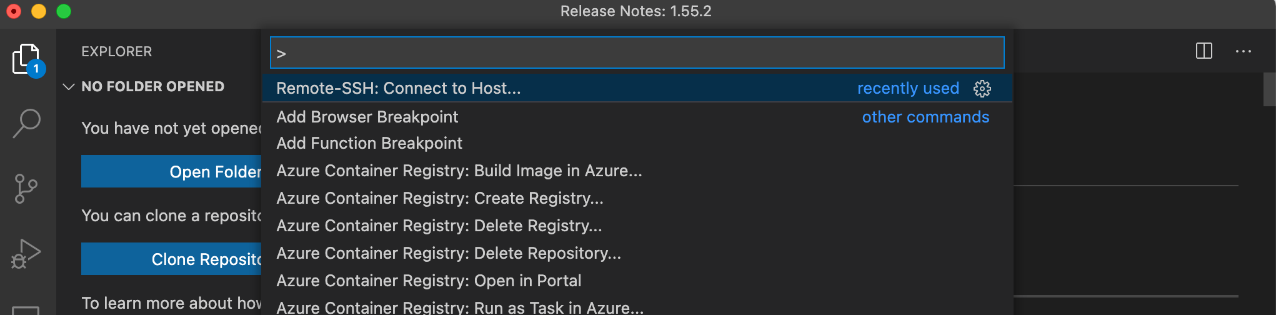Screen dimensions: 1276x315
Task: Click the Clone Repository button
Action: coord(172,259)
